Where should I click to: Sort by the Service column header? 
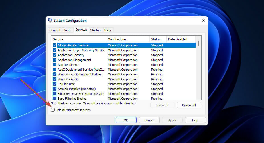[x=79, y=39]
